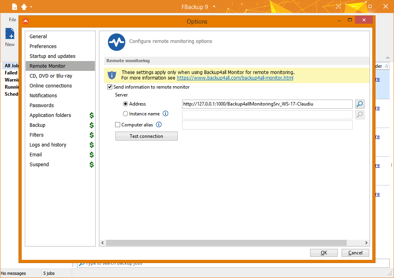Click the Options dialog app icon
394x278 pixels.
pyautogui.click(x=26, y=21)
